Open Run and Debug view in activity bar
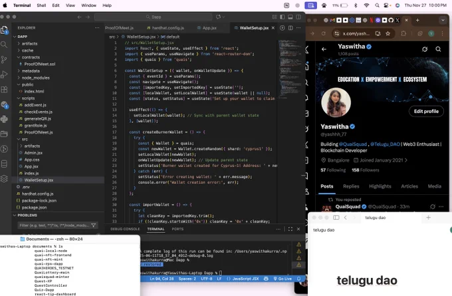This screenshot has height=296, width=452. click(x=4, y=74)
